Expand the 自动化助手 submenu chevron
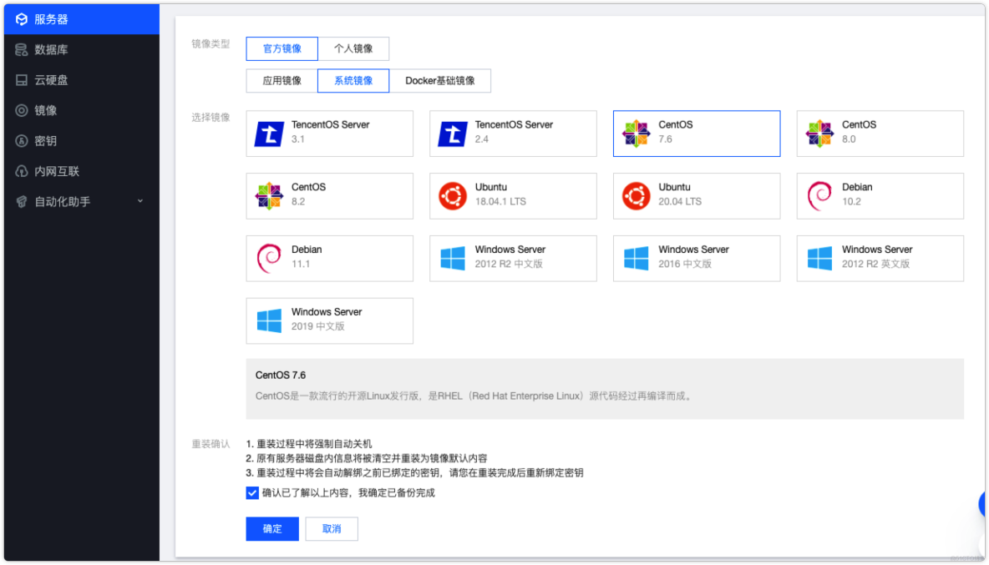989x565 pixels. (x=140, y=202)
